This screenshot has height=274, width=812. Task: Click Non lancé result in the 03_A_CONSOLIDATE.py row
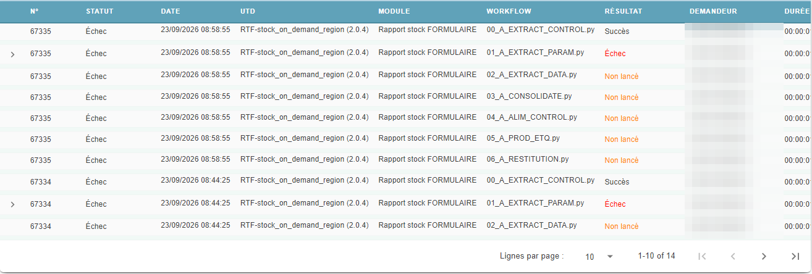point(621,98)
